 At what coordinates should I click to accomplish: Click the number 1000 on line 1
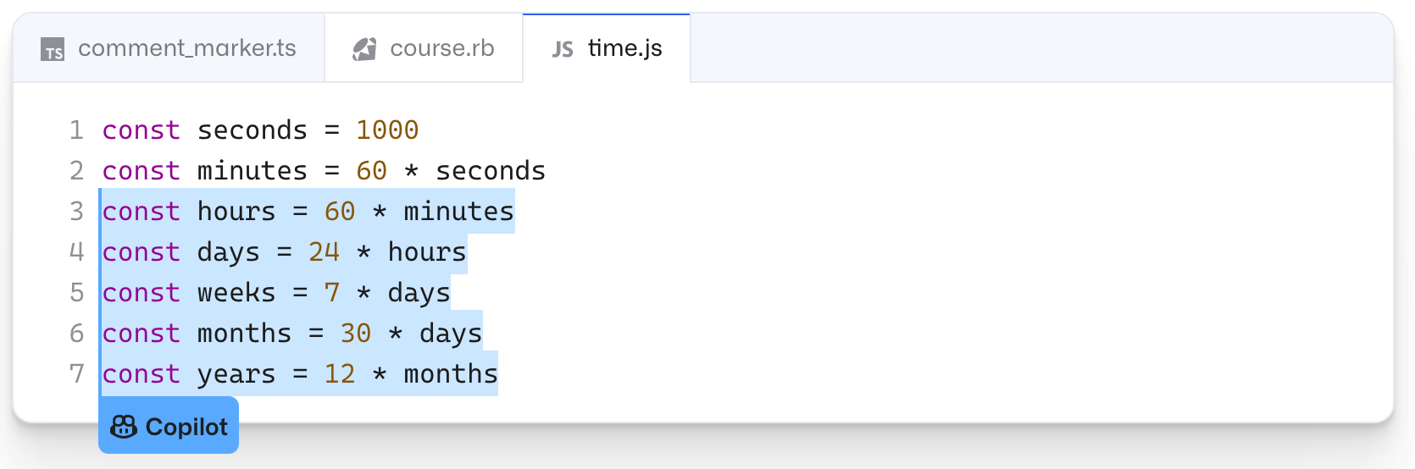(387, 130)
